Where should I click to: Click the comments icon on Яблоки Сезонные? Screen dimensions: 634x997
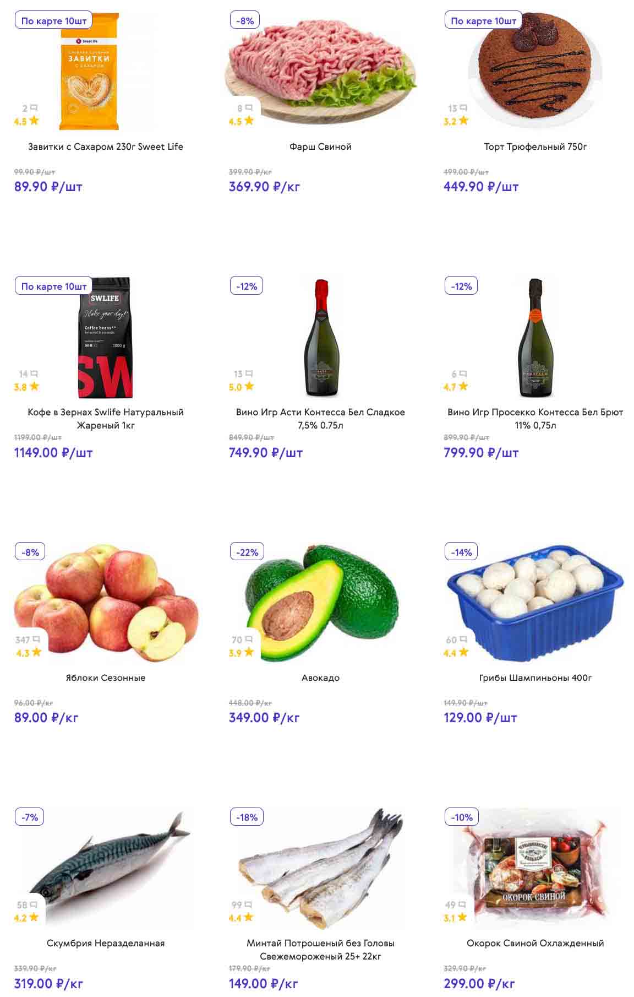pyautogui.click(x=36, y=640)
